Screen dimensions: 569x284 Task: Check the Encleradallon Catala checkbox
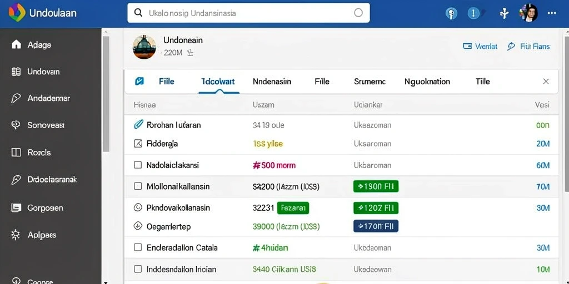138,247
